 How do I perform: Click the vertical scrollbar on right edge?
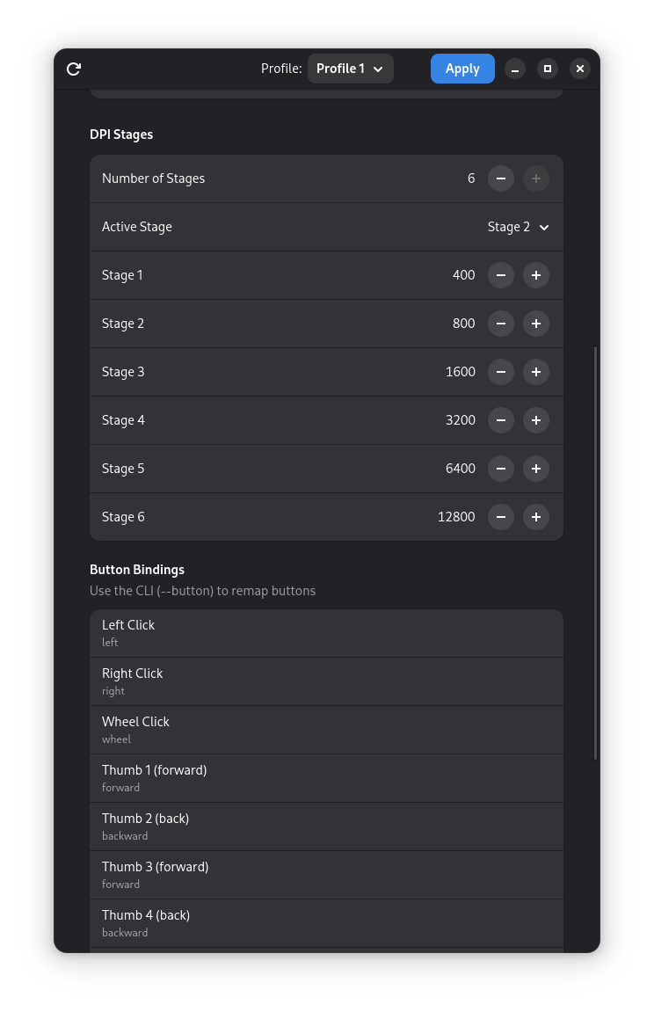(x=594, y=553)
